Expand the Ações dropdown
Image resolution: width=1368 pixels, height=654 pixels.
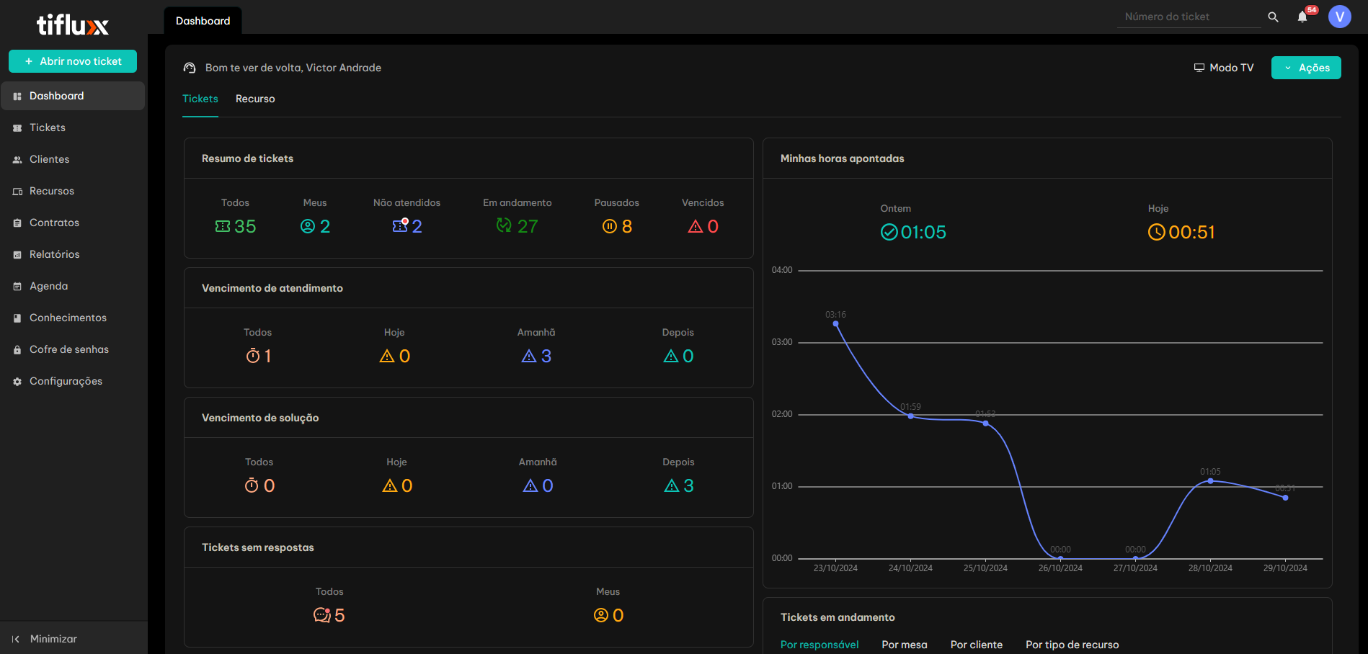pos(1305,68)
